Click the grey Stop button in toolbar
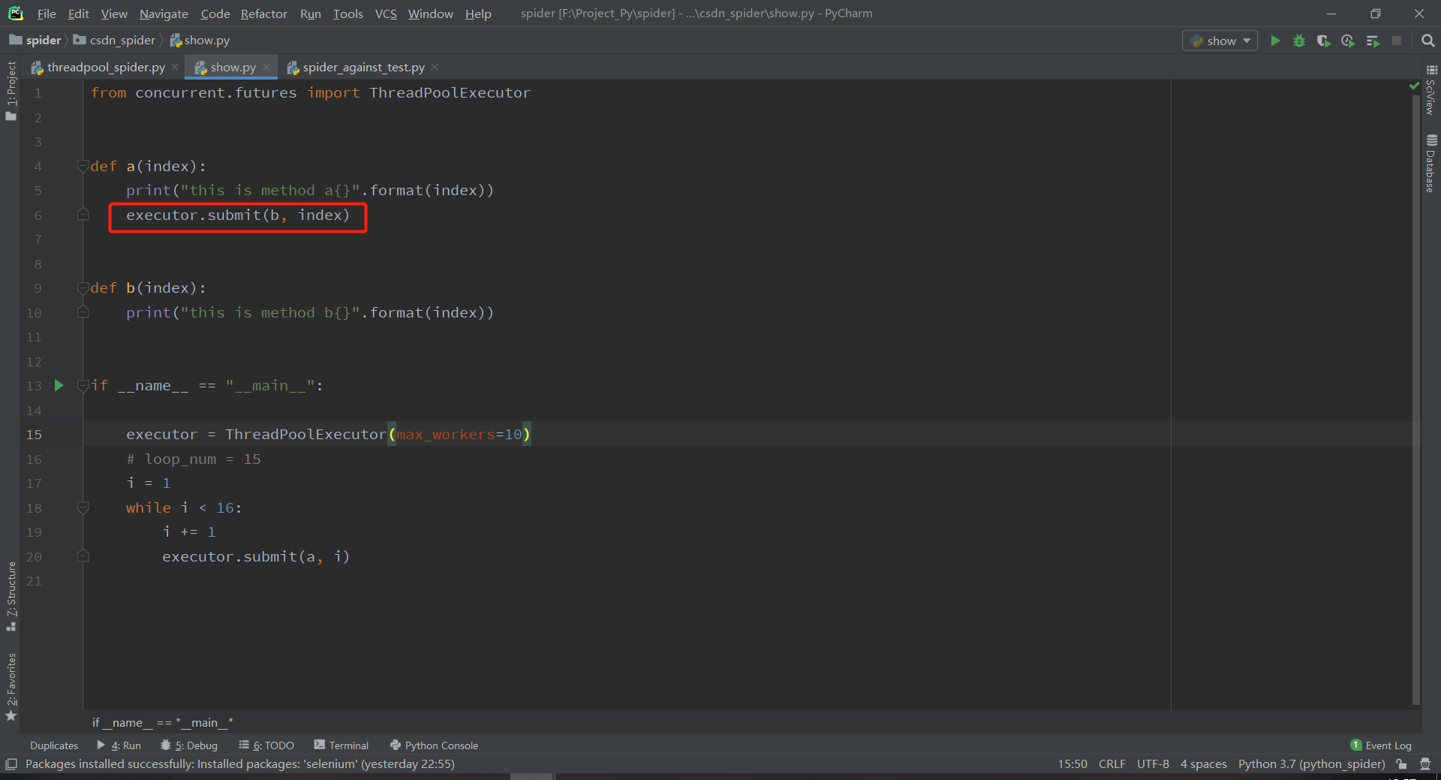The image size is (1441, 780). click(x=1397, y=41)
